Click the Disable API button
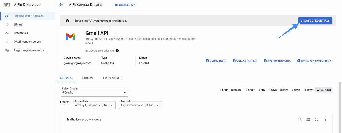Viewport: 342px width, 133px height. [x=125, y=5]
